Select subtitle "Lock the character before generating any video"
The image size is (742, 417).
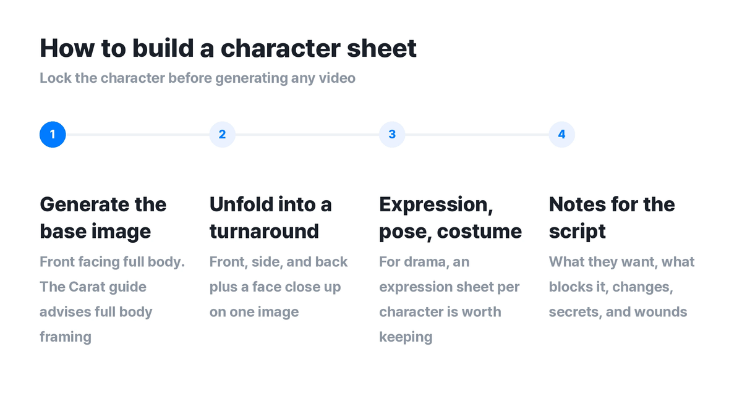(197, 78)
